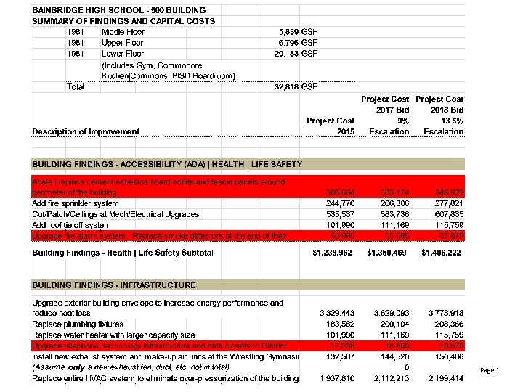Click the value 183,582
The width and height of the screenshot is (523, 392).
point(340,324)
